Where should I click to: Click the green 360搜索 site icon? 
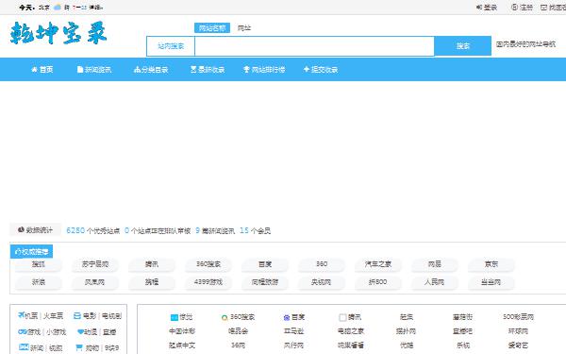coord(225,317)
